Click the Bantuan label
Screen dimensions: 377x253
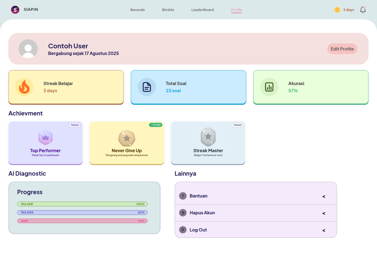click(x=198, y=196)
